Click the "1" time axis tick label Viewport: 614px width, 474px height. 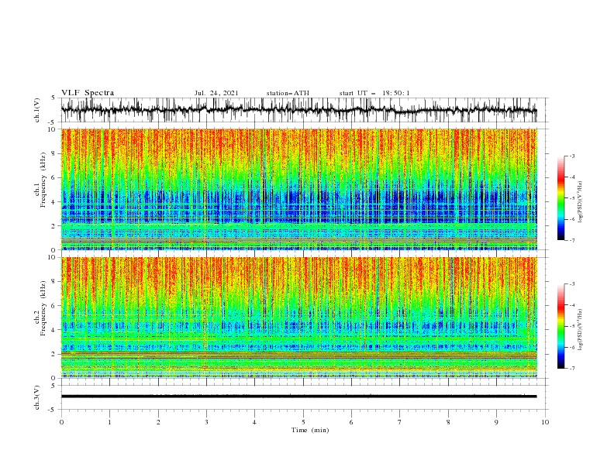coord(109,422)
